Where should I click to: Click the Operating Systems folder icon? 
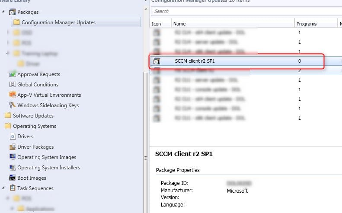tap(8, 126)
